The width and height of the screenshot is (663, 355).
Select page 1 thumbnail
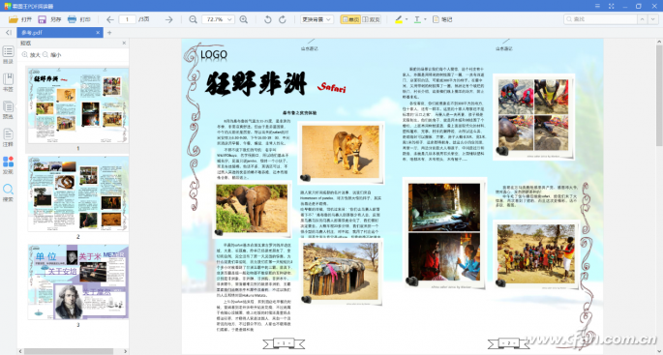click(x=78, y=105)
